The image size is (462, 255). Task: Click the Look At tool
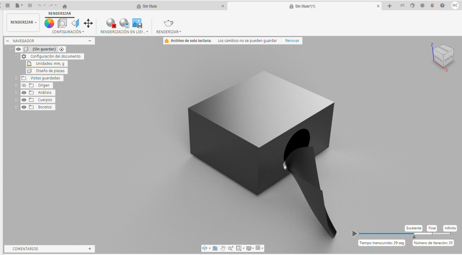click(215, 248)
